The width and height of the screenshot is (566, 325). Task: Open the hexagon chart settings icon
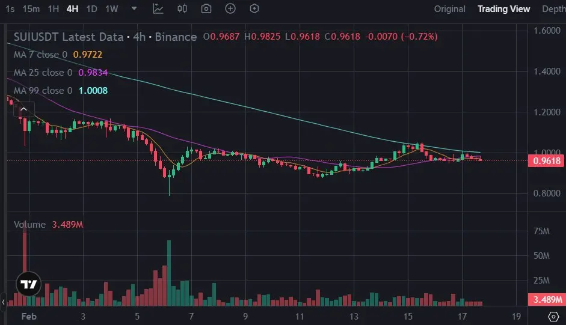(254, 8)
